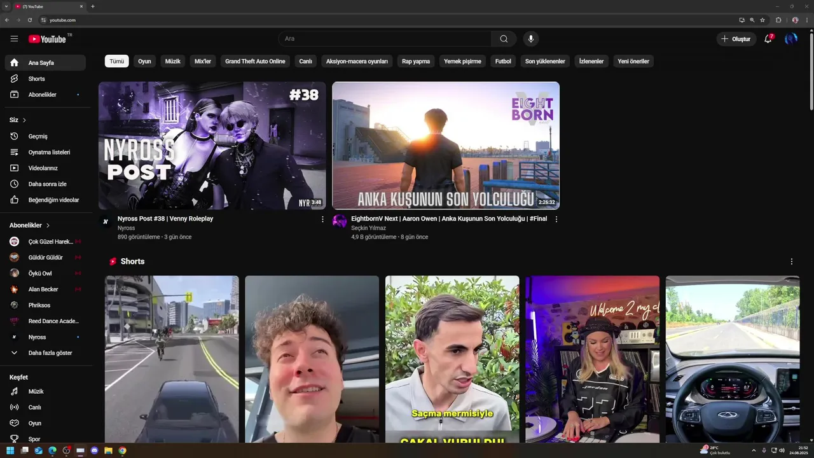Go to Ana Sayfa in sidebar

45,63
